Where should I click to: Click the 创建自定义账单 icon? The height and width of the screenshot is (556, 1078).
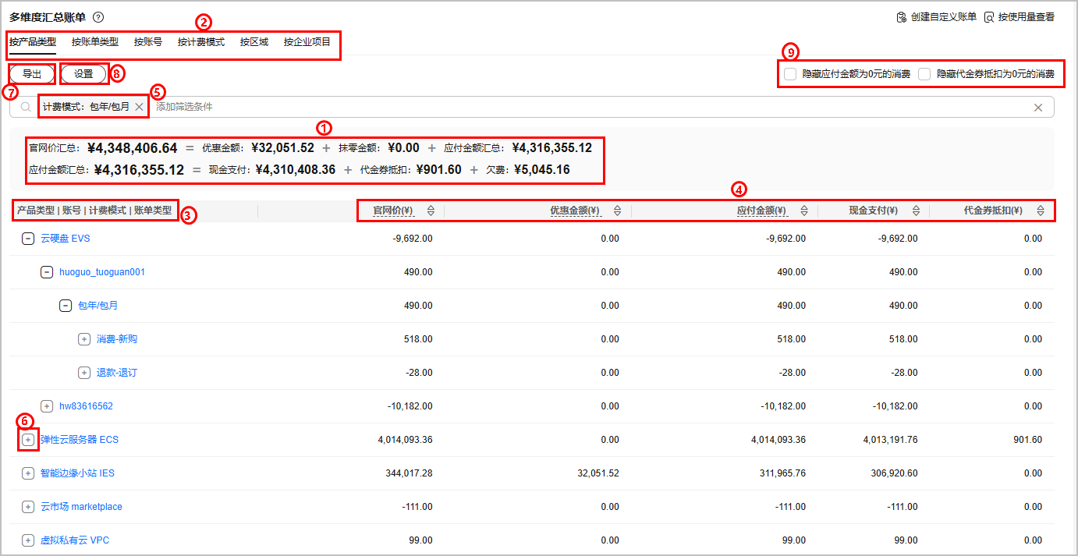(x=901, y=17)
